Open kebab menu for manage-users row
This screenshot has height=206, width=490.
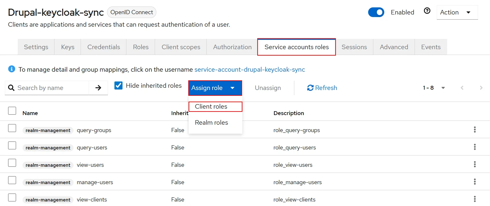click(475, 182)
